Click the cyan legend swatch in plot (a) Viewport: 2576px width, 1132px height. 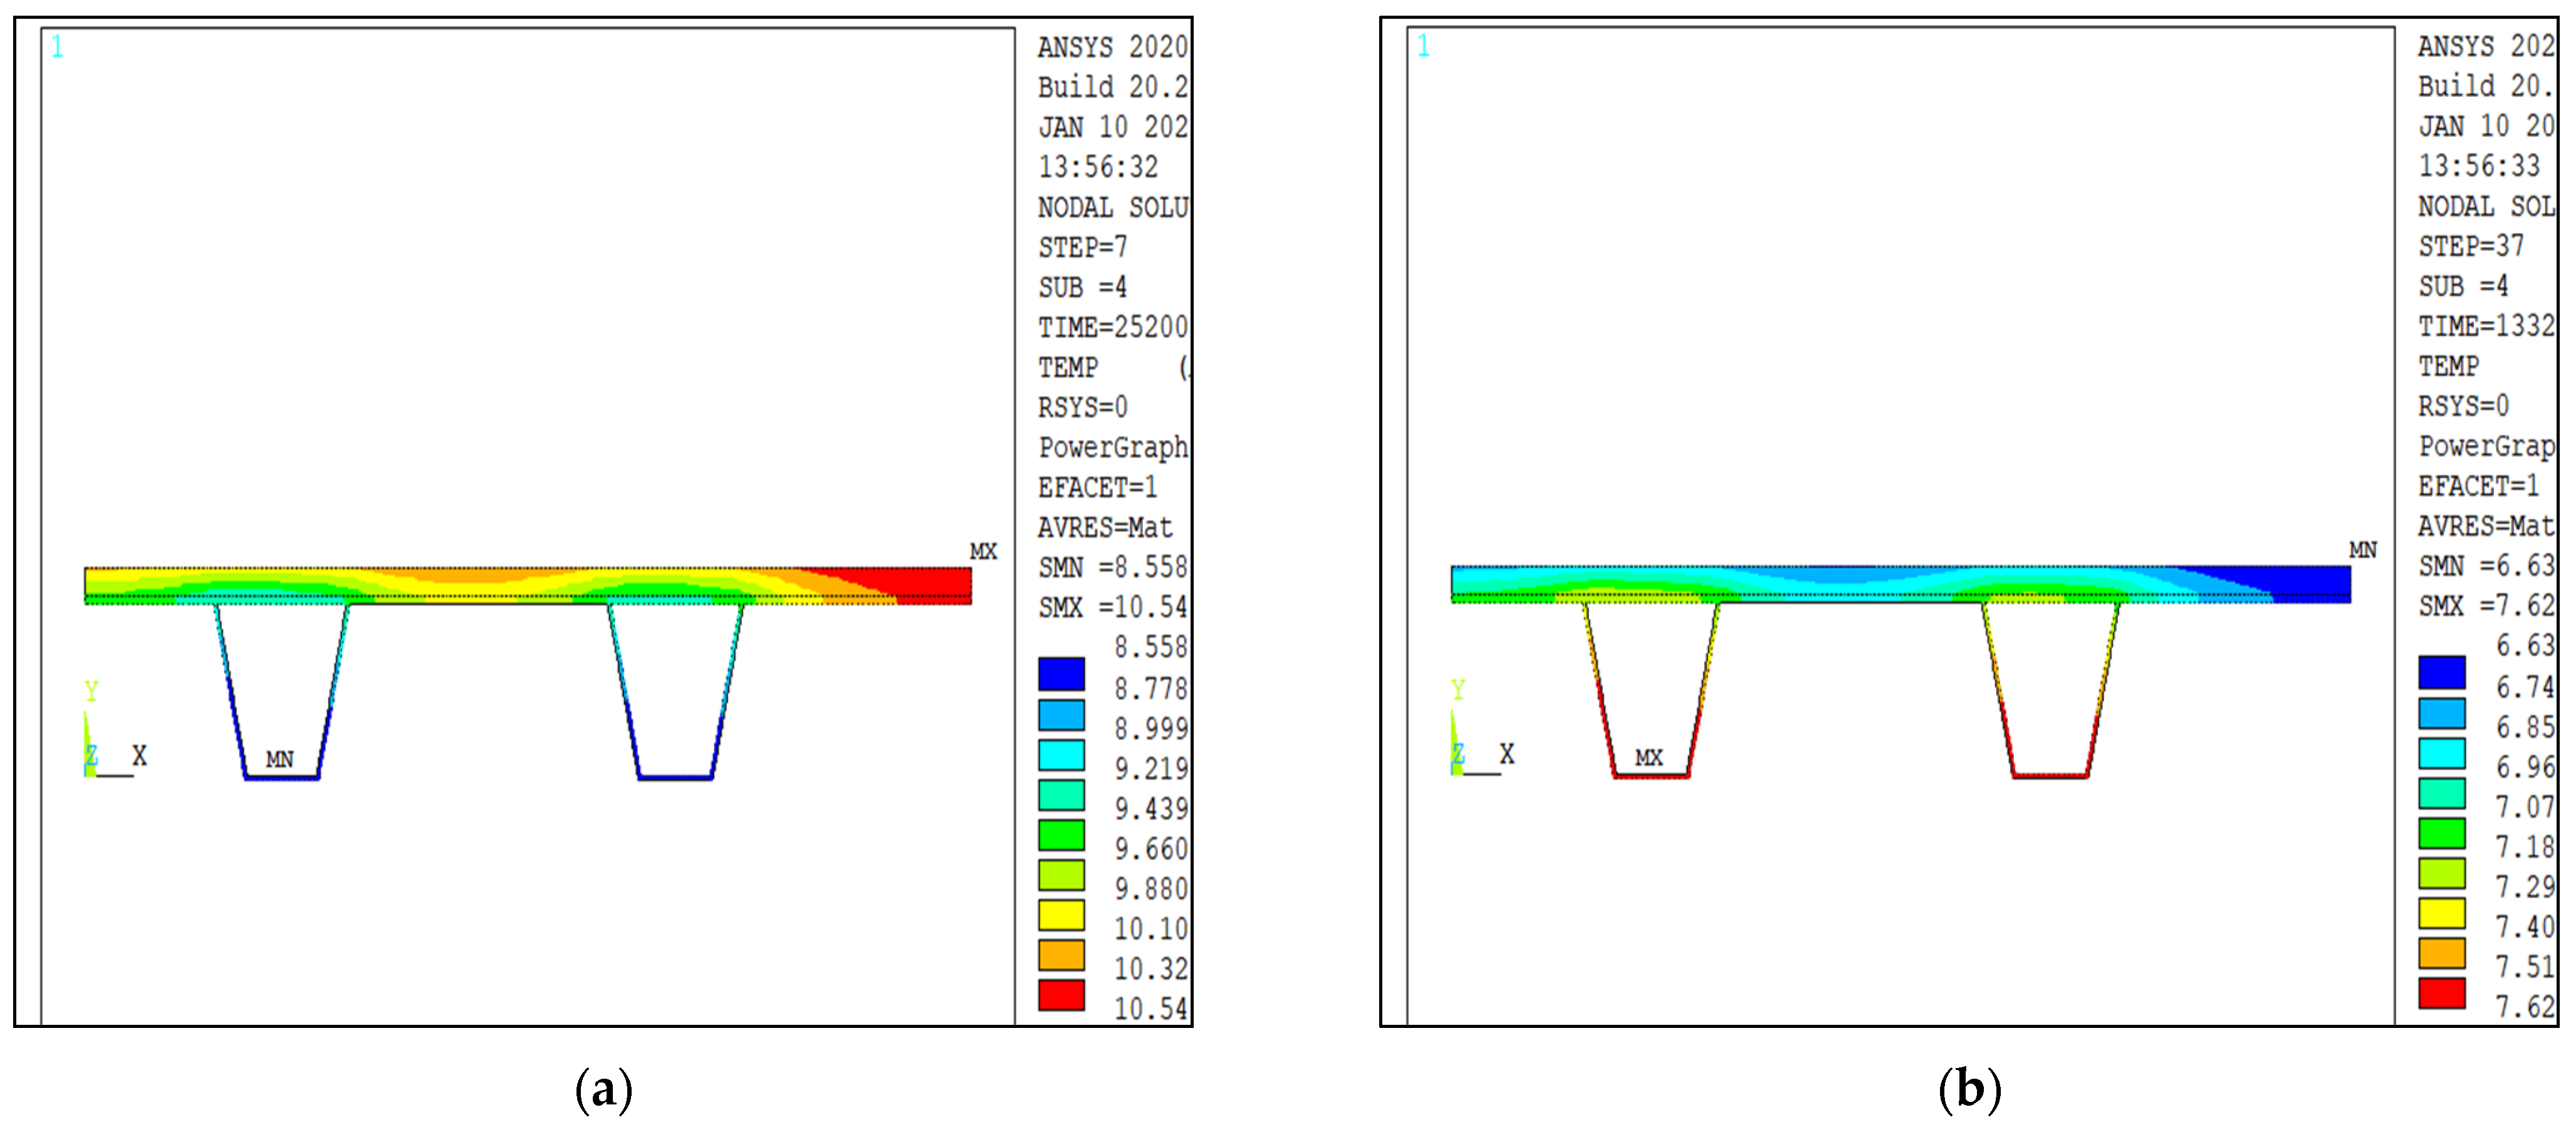(1061, 754)
